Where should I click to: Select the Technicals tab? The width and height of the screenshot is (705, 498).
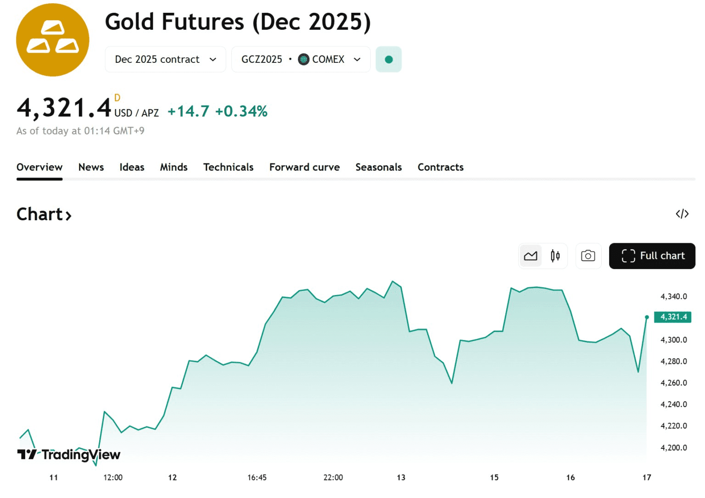[228, 167]
